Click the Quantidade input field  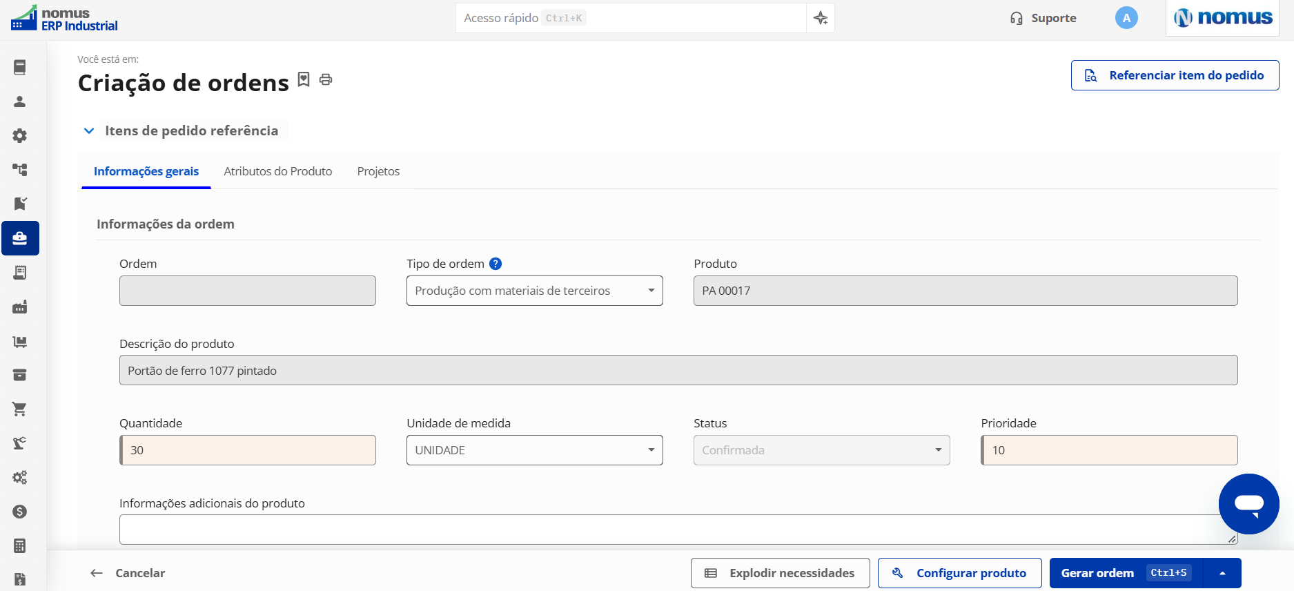coord(248,450)
